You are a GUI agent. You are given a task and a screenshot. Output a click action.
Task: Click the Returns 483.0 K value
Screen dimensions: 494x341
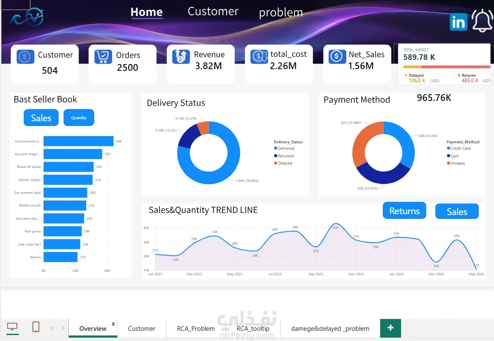(470, 81)
